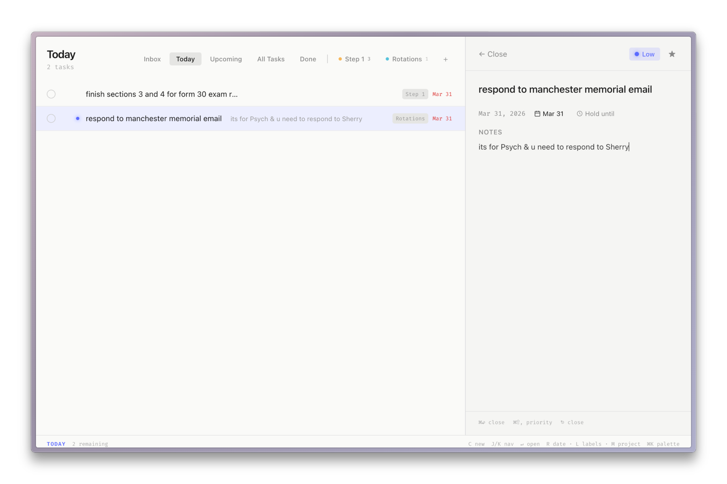Click the 2 remaining status text

coord(90,444)
